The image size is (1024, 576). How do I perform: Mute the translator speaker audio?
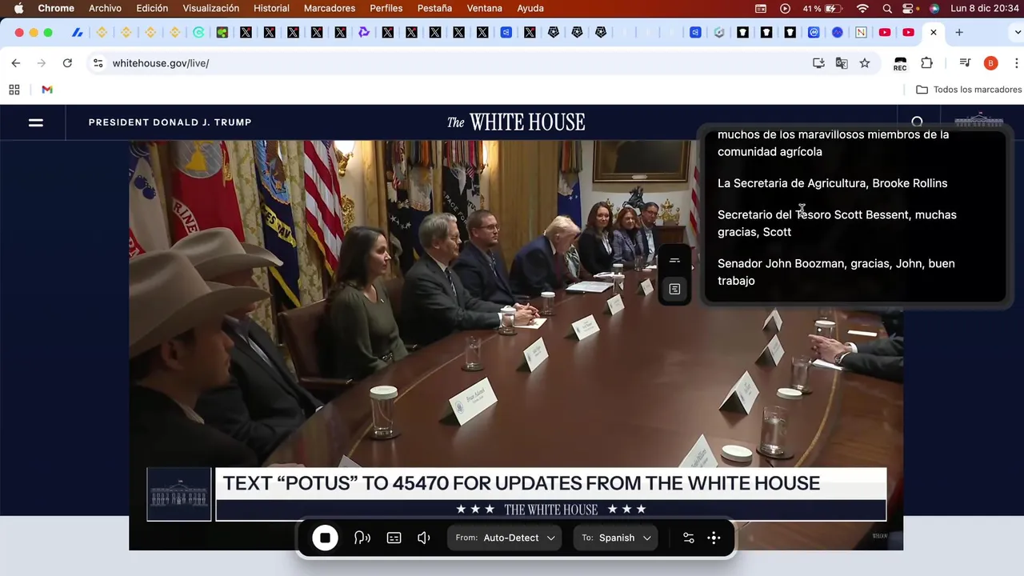tap(424, 538)
